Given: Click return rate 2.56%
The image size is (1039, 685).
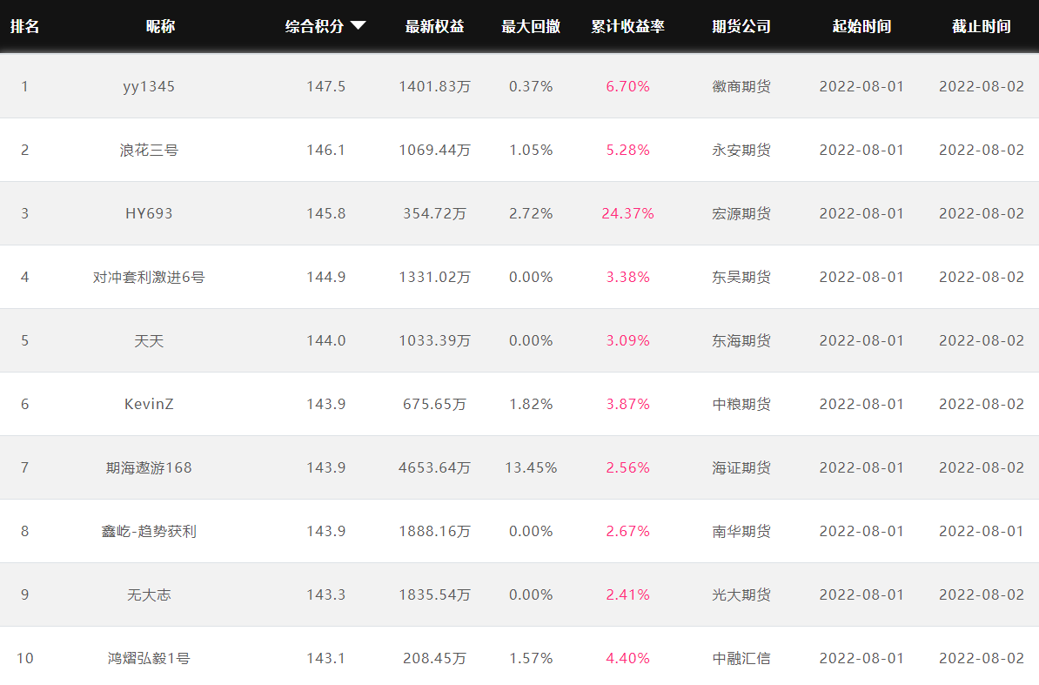Looking at the screenshot, I should (627, 467).
